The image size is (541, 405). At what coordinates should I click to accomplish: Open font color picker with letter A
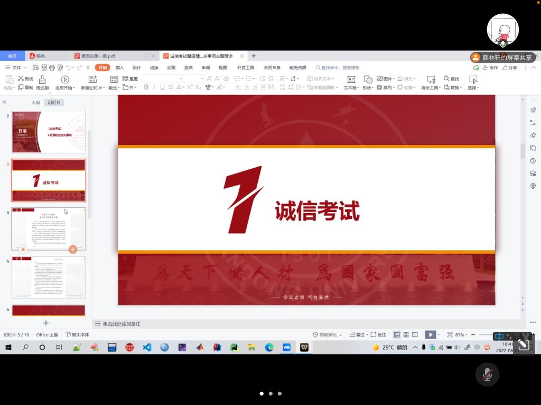pos(179,87)
